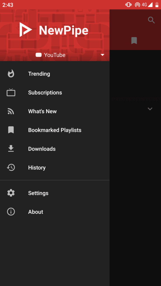Expand the chevron in the dimmed area
The image size is (161, 286).
click(x=150, y=109)
